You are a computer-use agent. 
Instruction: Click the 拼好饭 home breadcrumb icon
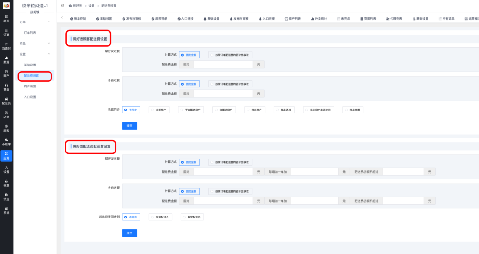70,6
